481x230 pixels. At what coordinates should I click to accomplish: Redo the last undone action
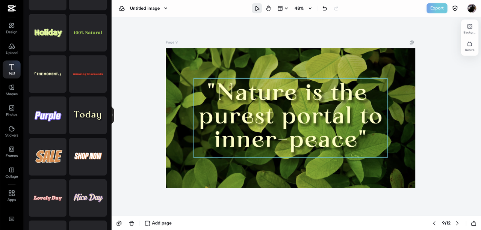tap(336, 8)
